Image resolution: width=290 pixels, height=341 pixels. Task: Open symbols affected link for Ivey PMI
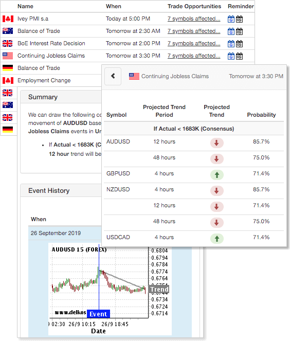click(194, 19)
